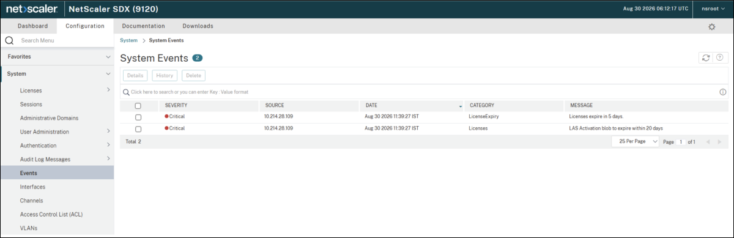Image resolution: width=734 pixels, height=238 pixels.
Task: Click the System Events breadcrumb
Action: [166, 40]
